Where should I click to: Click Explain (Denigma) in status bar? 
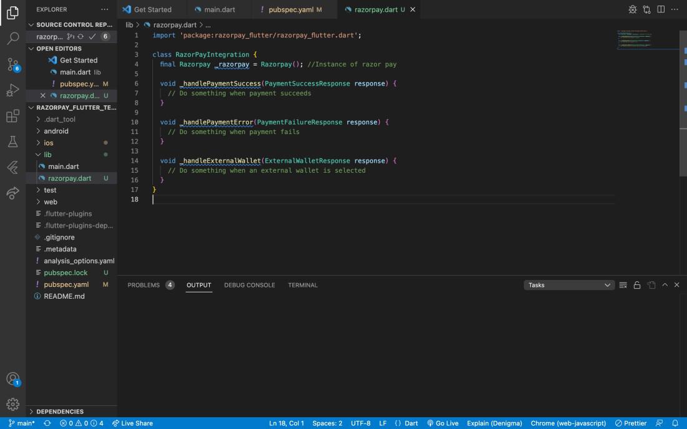[494, 423]
